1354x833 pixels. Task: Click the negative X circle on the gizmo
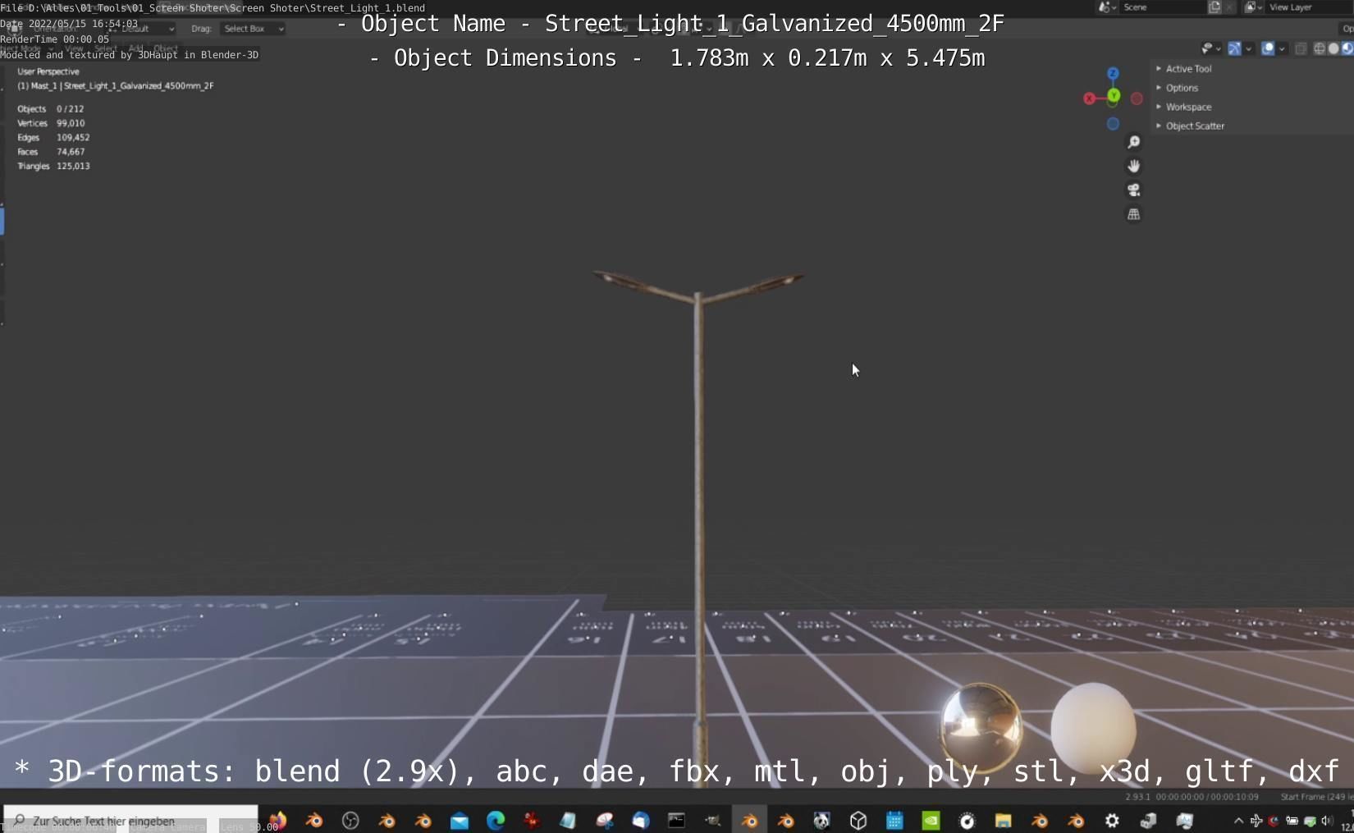[x=1137, y=98]
